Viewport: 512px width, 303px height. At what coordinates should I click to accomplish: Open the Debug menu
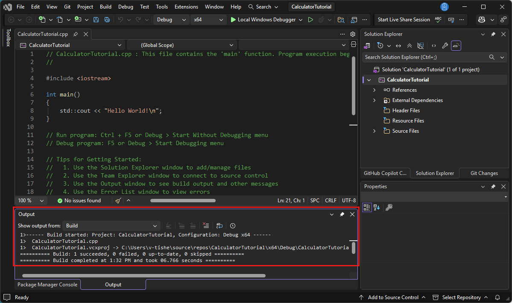click(x=126, y=6)
